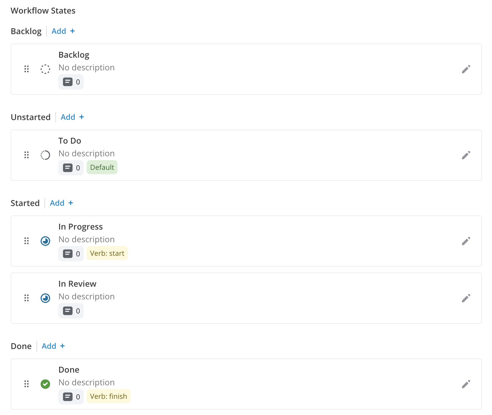Image resolution: width=492 pixels, height=415 pixels.
Task: Click the Verb: finish badge on Done
Action: pyautogui.click(x=109, y=396)
